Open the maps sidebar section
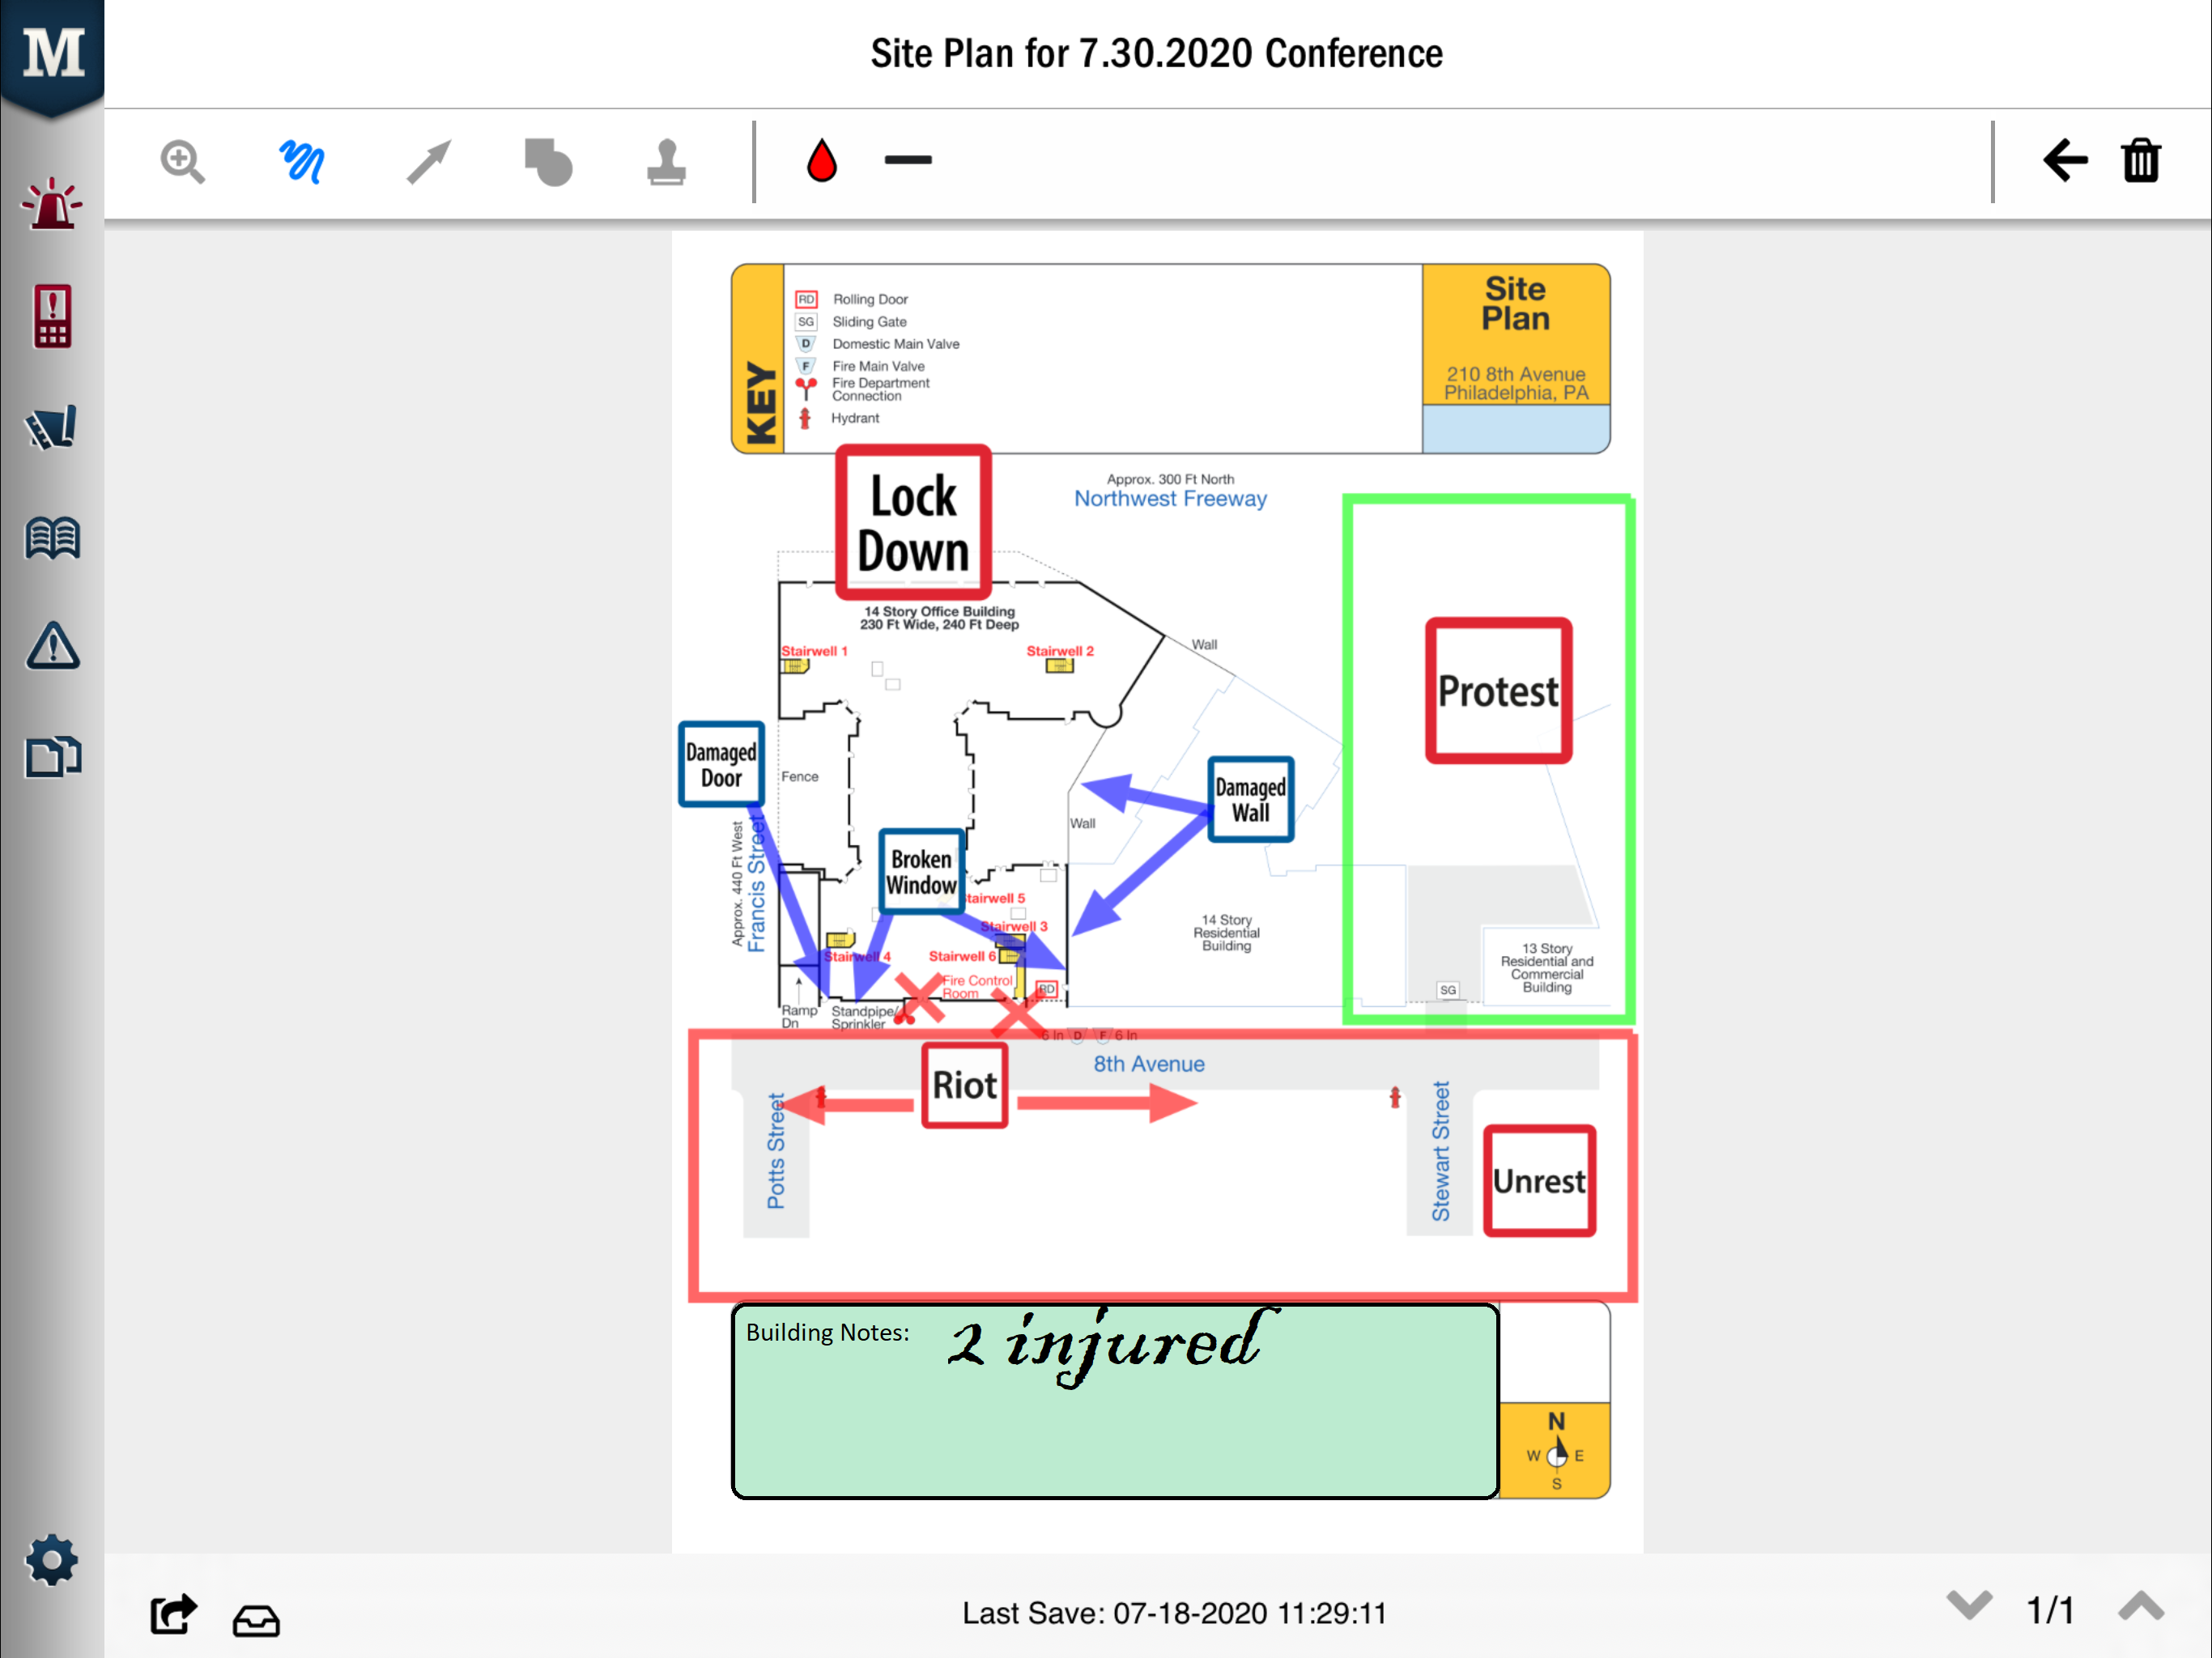The image size is (2212, 1658). 52,427
